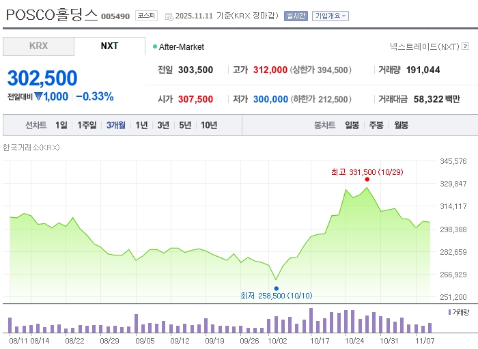Click the help icon beside 넥스트레이드(NXT)
The width and height of the screenshot is (478, 349).
(465, 46)
